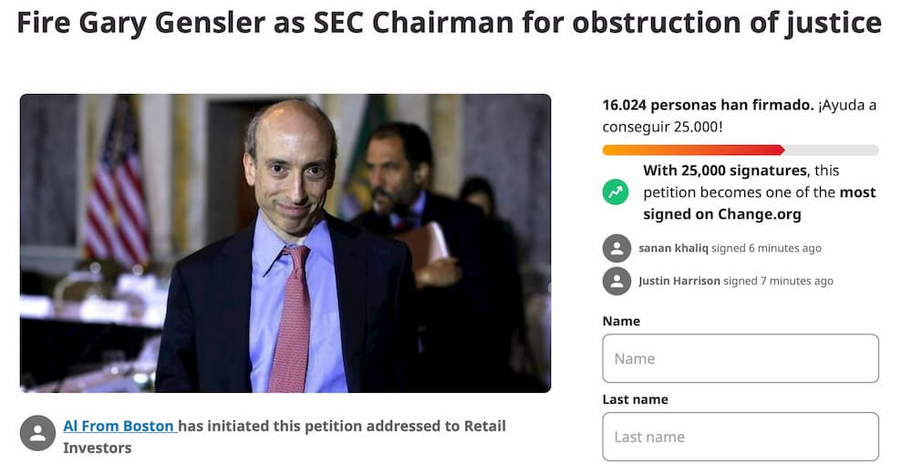The width and height of the screenshot is (912, 464).
Task: Click the "¡Ayuda a conseguir 25.000!" text
Action: pyautogui.click(x=662, y=127)
